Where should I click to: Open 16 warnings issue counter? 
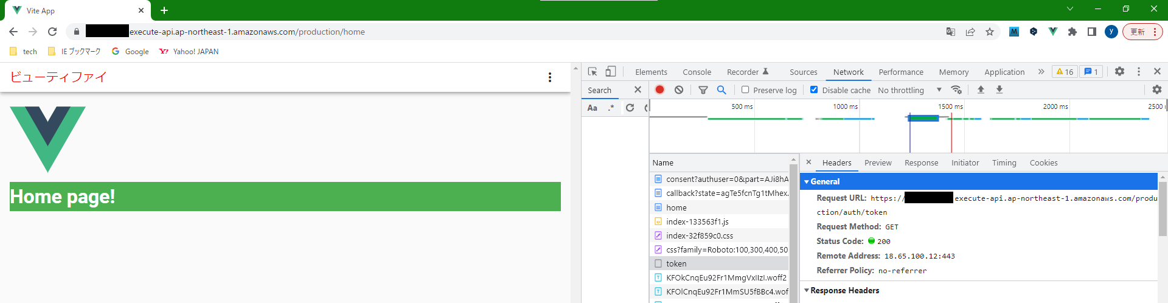(1065, 72)
